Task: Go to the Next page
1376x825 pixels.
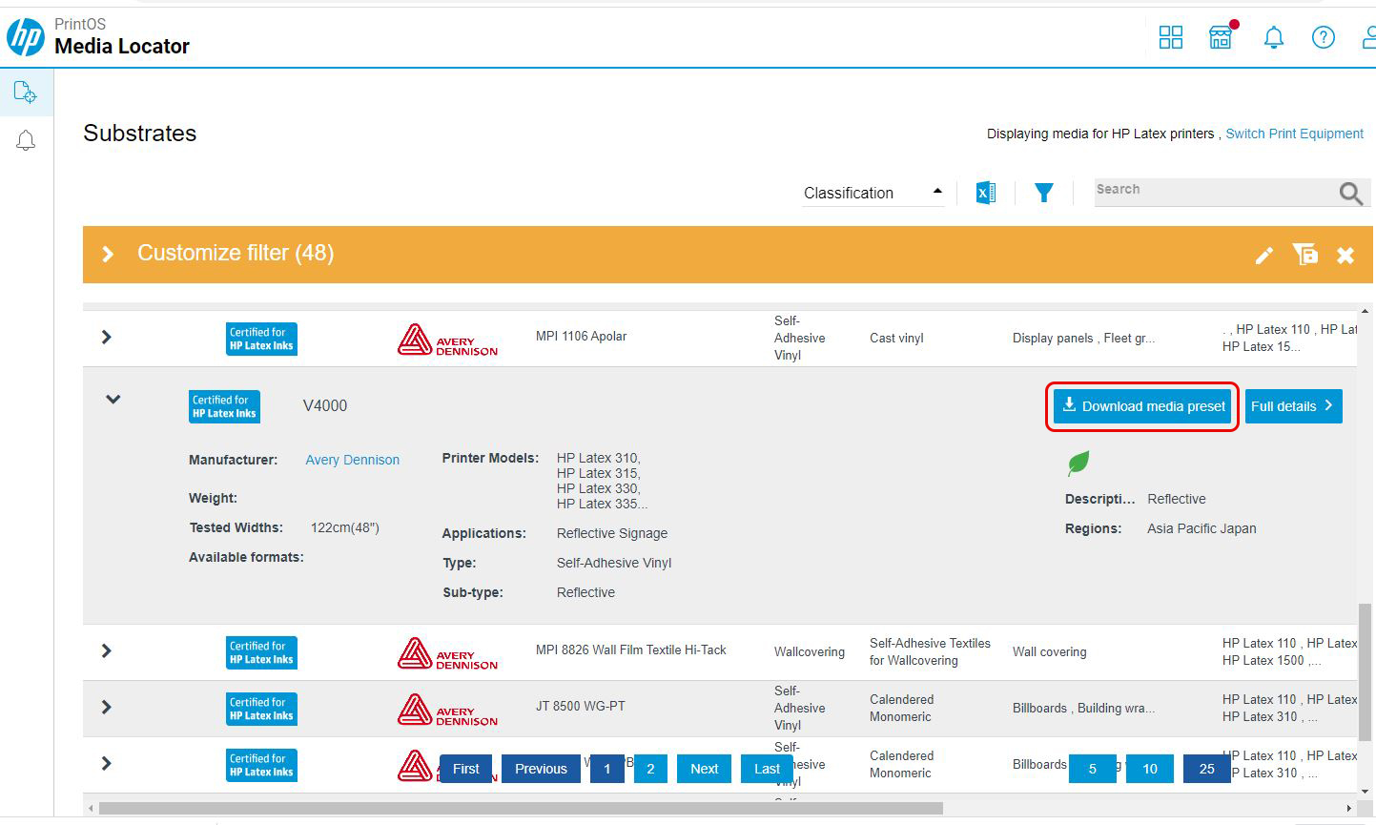Action: tap(704, 769)
